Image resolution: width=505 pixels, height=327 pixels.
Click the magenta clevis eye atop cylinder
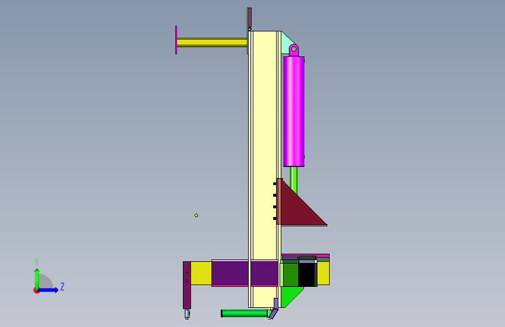click(x=294, y=50)
